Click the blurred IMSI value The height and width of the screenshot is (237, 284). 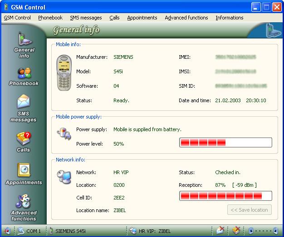[235, 71]
